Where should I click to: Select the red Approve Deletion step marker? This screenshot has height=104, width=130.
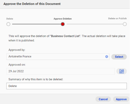tap(63, 24)
